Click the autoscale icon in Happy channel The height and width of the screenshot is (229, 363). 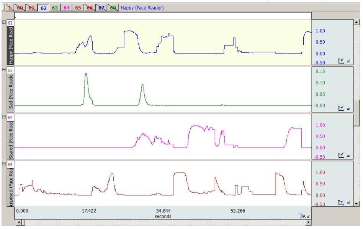pos(341,60)
